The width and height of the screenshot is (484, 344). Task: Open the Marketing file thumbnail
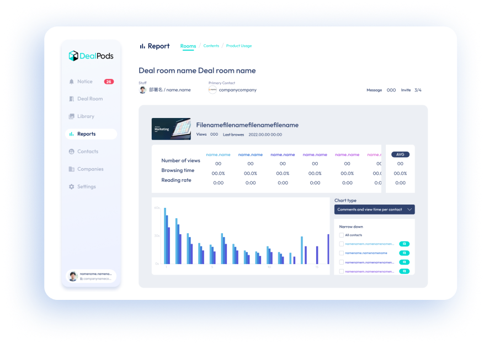click(x=171, y=129)
